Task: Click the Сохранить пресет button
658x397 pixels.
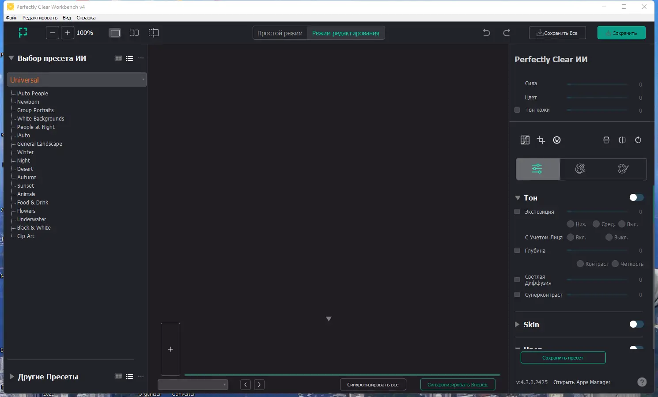Action: pyautogui.click(x=563, y=358)
